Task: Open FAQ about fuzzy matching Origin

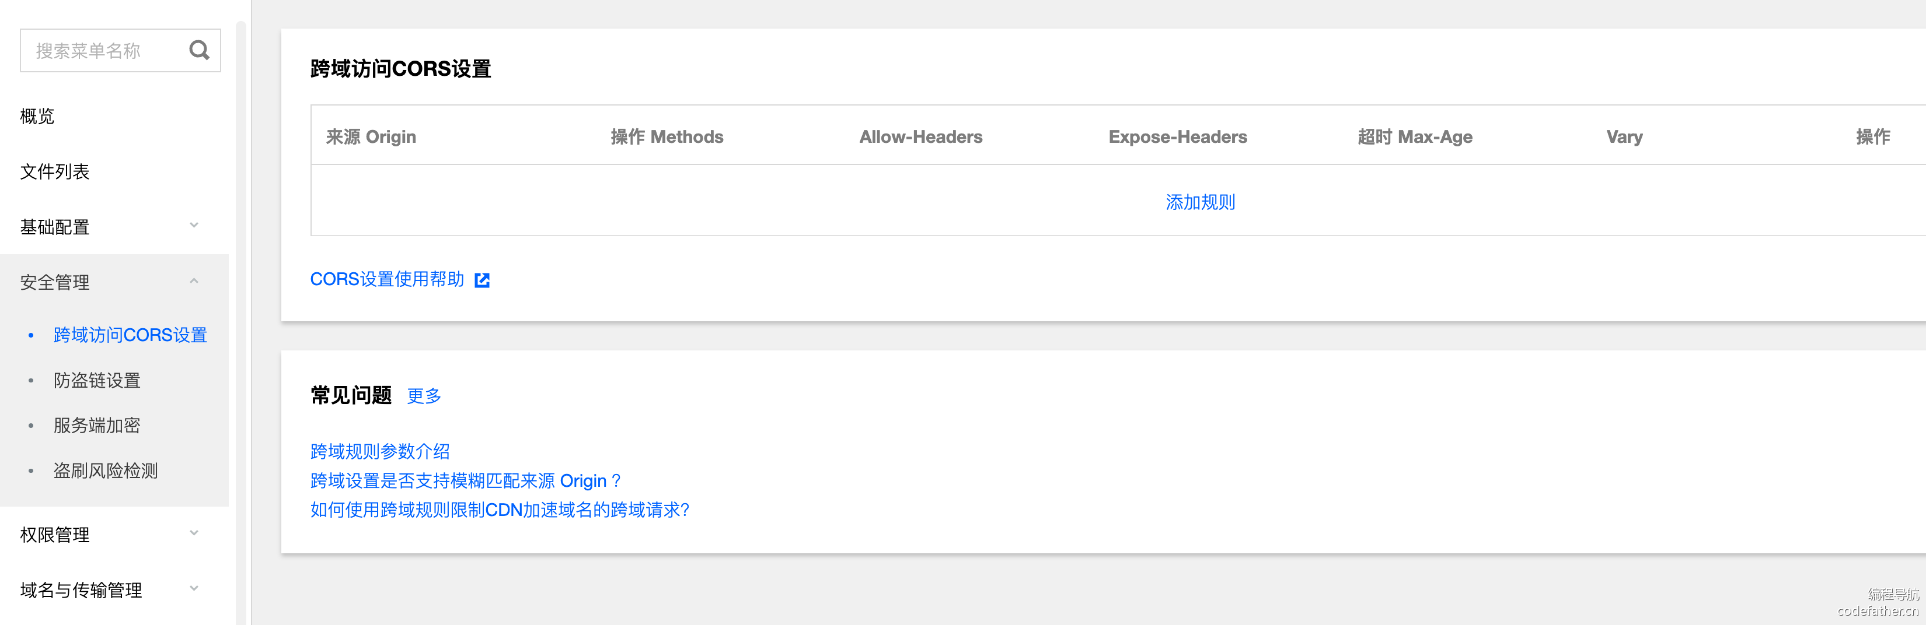Action: point(465,481)
